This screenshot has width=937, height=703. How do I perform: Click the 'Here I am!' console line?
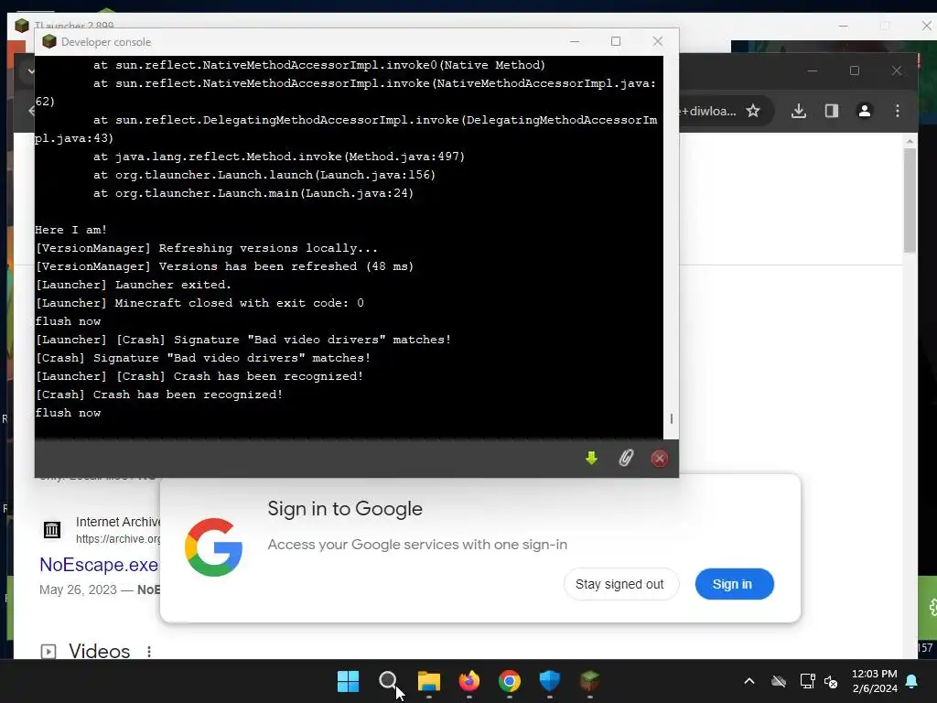(x=71, y=230)
